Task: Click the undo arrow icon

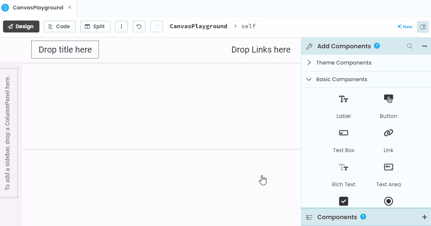Action: click(139, 26)
